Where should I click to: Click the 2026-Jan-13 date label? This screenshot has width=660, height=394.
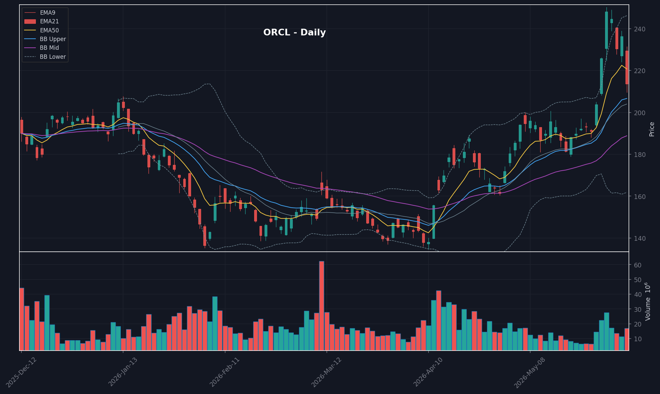pos(123,372)
